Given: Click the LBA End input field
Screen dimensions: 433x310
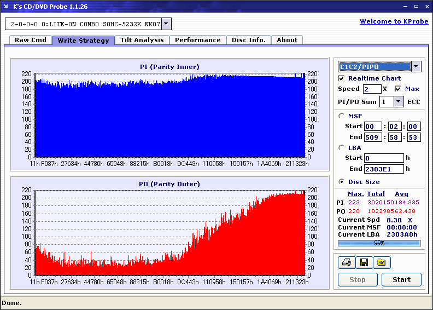Looking at the screenshot, I should [x=384, y=169].
